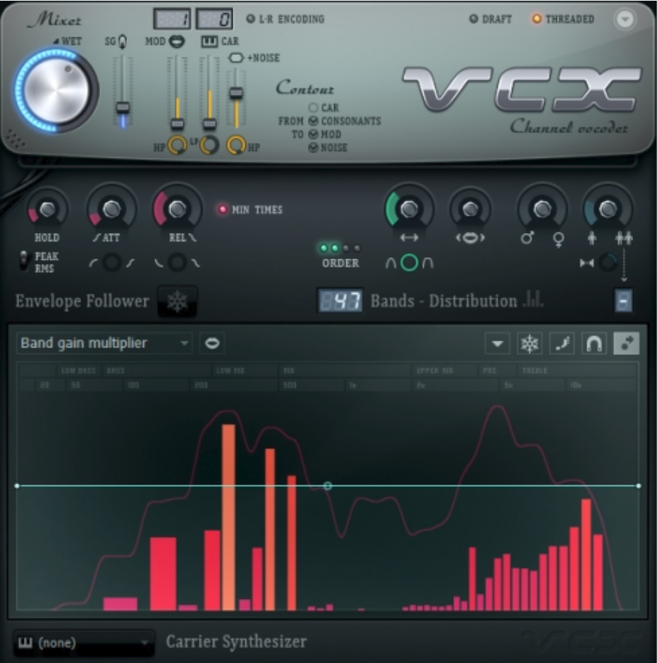
Task: Click the piano keyboard icon beside the carrier selector
Action: pos(25,643)
